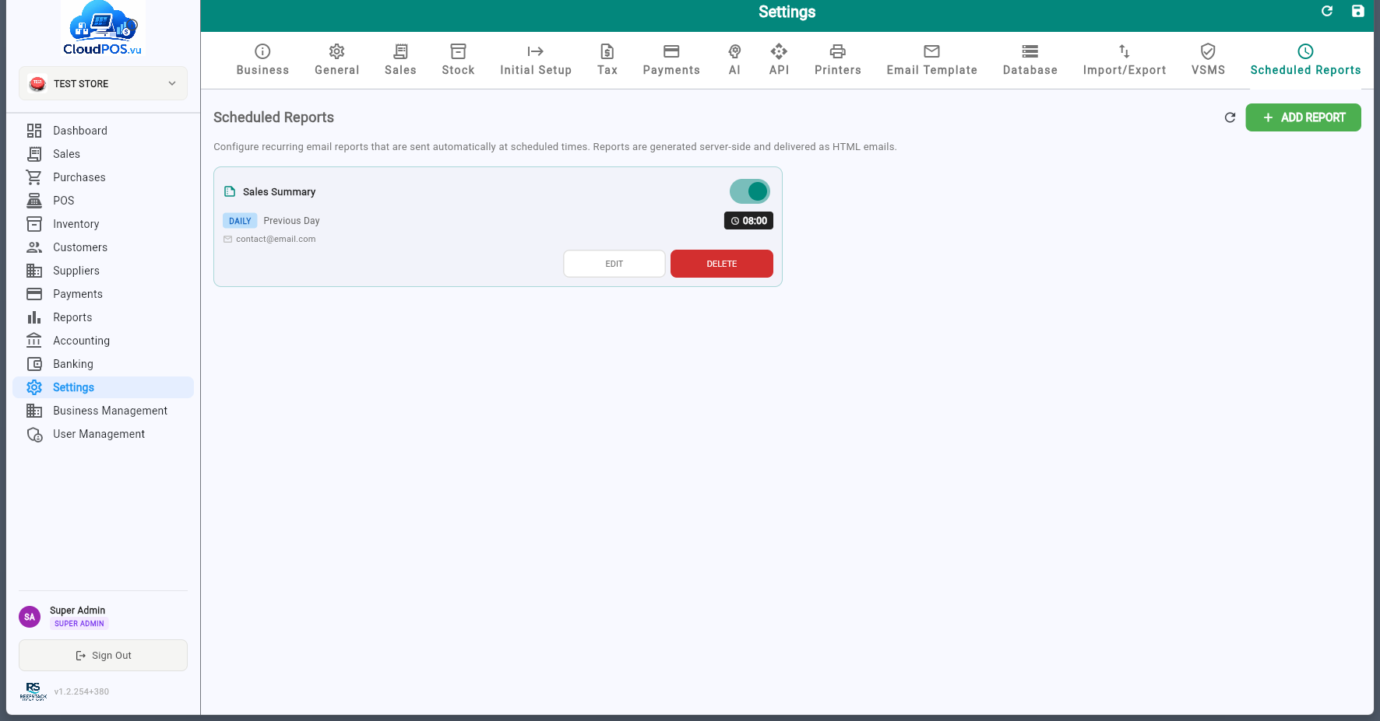
Task: Open the AI tab
Action: 734,60
